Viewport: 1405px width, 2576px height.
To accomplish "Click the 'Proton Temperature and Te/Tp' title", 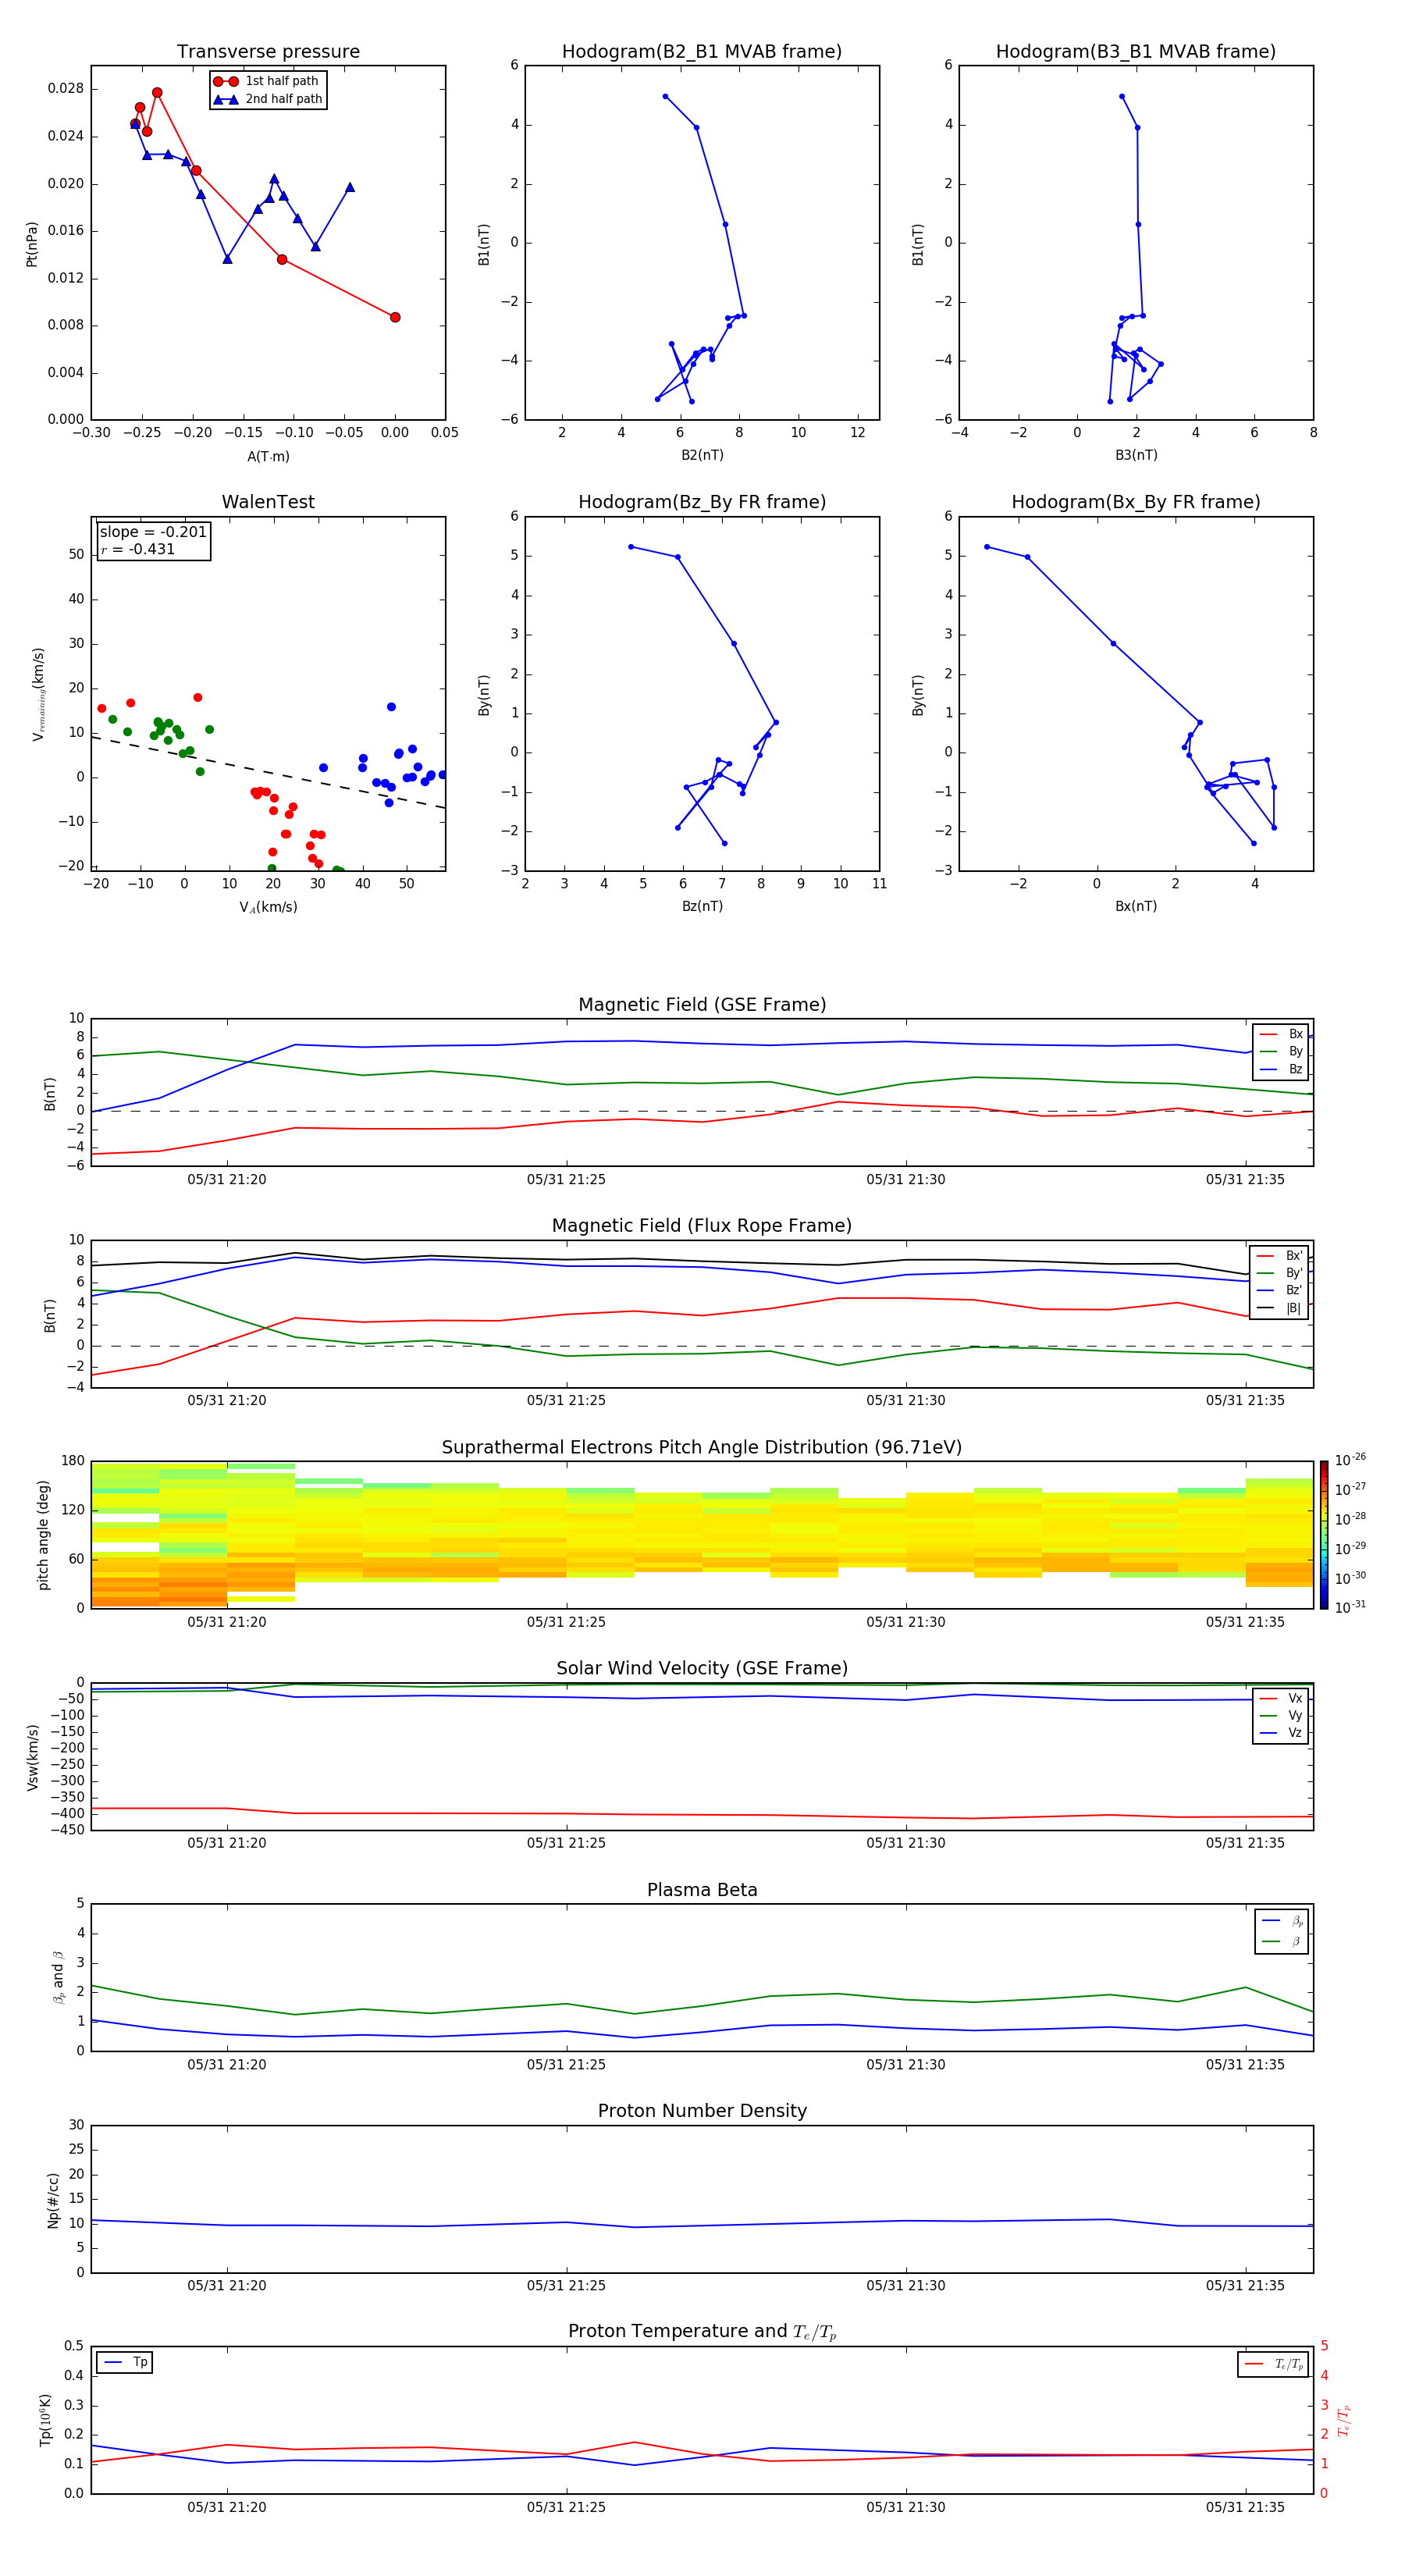I will click(702, 2332).
